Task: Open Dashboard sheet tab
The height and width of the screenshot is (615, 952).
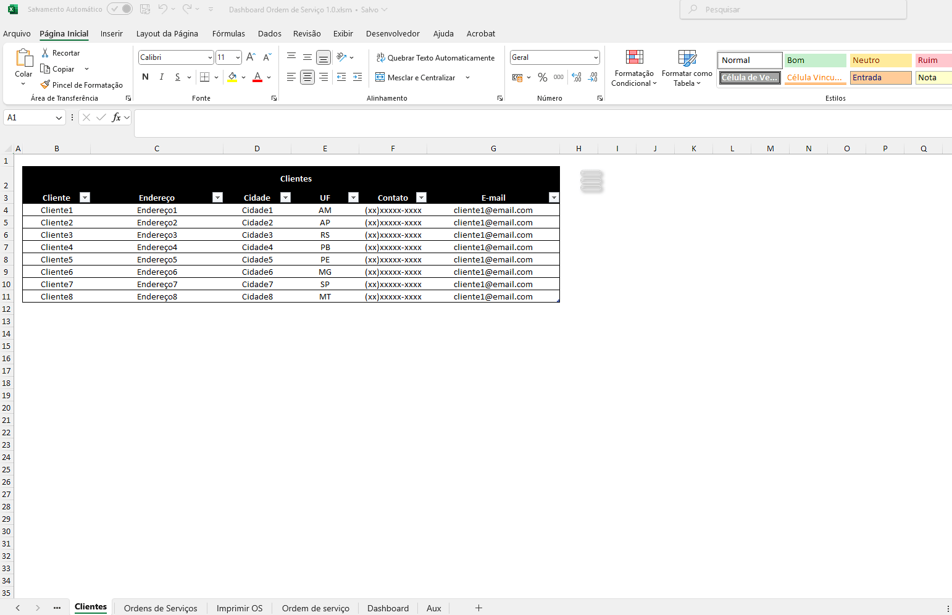Action: 388,608
